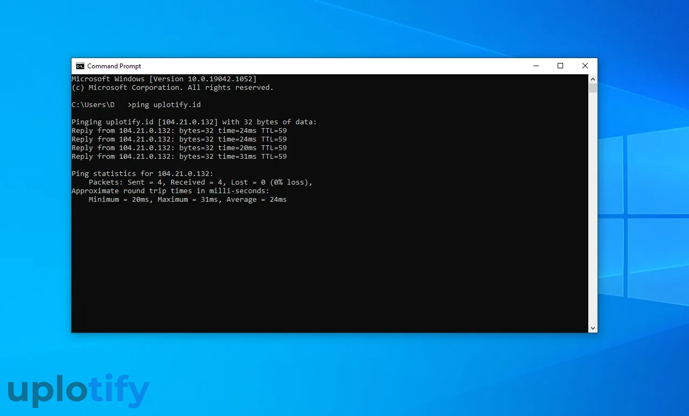This screenshot has width=689, height=416.
Task: Click the reply line with time=31ms
Action: 179,157
